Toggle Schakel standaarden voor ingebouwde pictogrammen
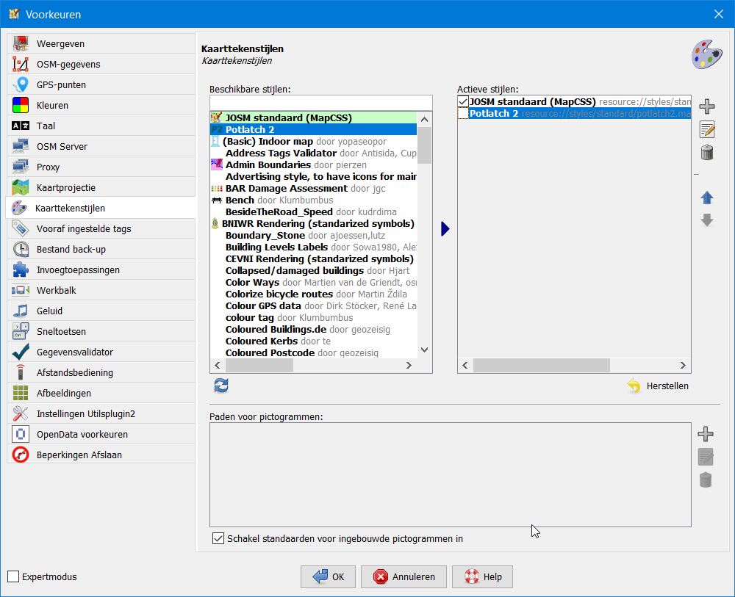The width and height of the screenshot is (735, 597). (x=218, y=538)
